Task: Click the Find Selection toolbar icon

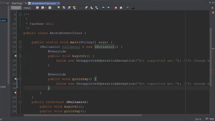Action: pos(58,8)
